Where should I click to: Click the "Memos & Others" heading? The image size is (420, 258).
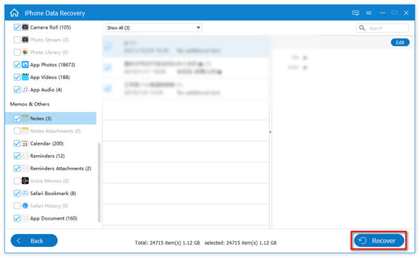click(29, 104)
